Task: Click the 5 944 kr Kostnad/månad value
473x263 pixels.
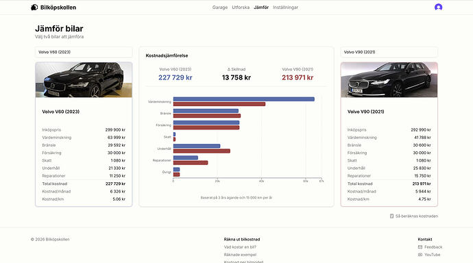Action: click(423, 191)
